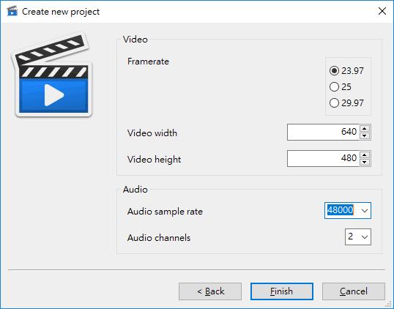
Task: Decrease Video width with the down arrow
Action: click(365, 136)
